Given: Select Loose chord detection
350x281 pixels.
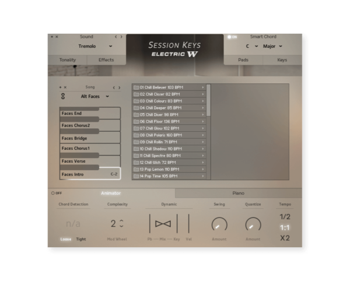Looking at the screenshot, I should 66,239.
